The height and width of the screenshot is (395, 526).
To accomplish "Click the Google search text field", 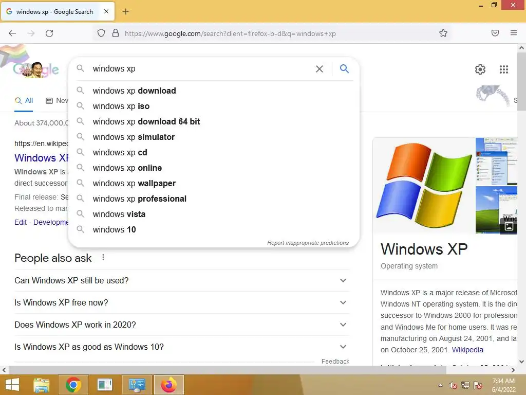I will pyautogui.click(x=201, y=69).
